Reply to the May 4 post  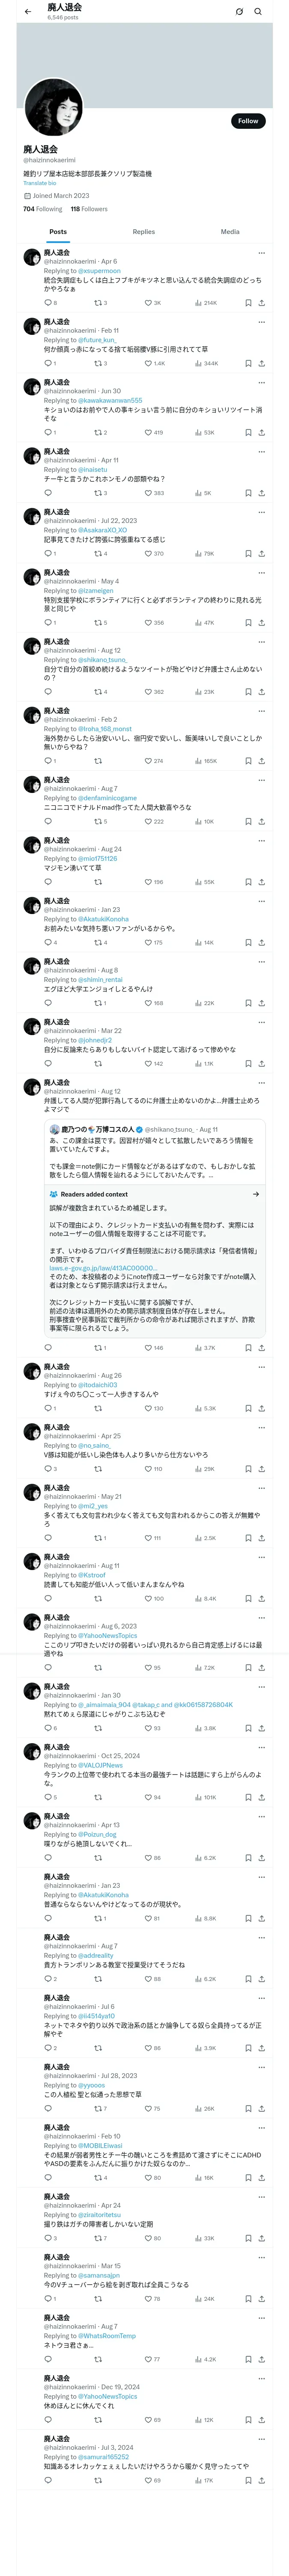pyautogui.click(x=47, y=623)
